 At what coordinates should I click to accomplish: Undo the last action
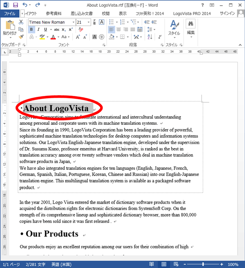pos(25,5)
